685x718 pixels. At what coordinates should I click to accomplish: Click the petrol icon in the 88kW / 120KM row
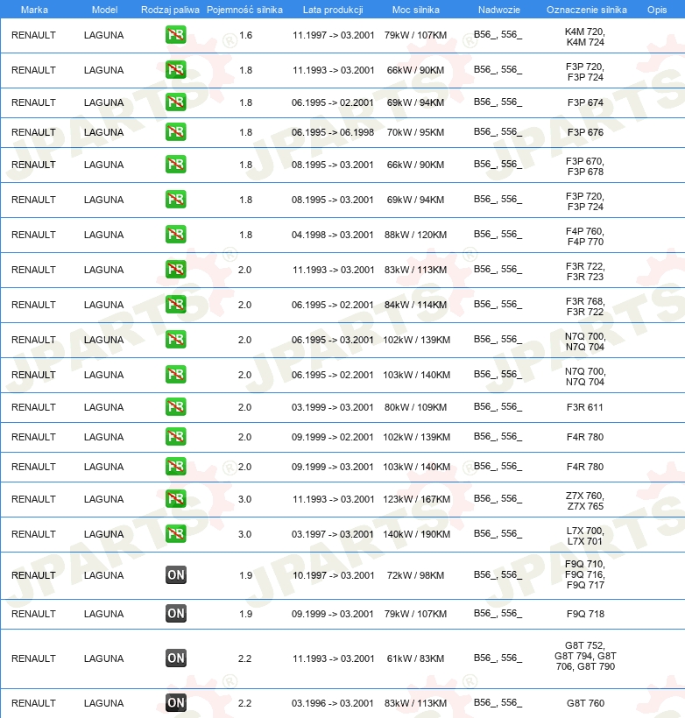175,235
